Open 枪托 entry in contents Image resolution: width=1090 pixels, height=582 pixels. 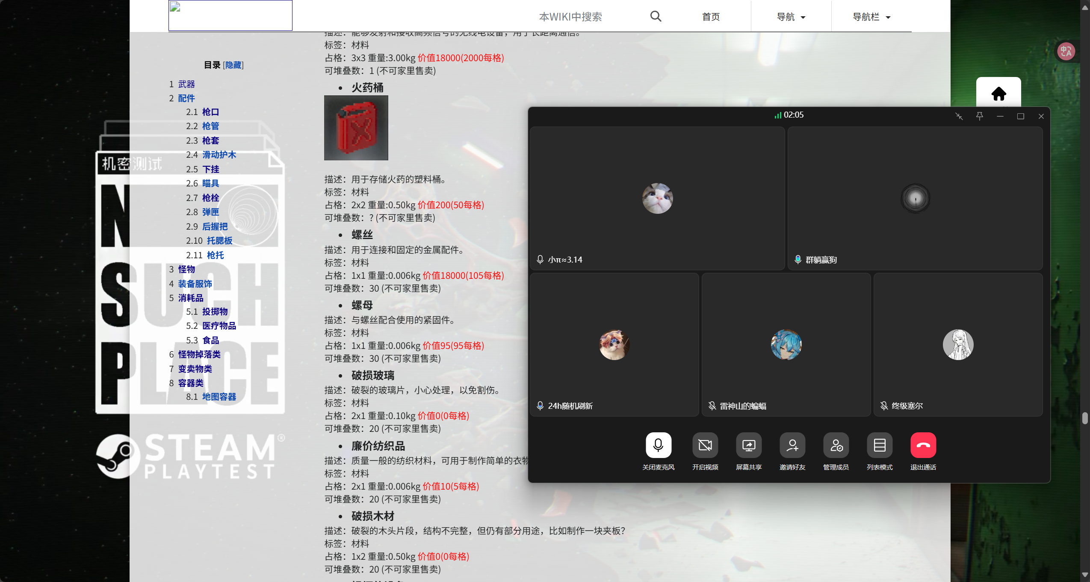pos(216,255)
